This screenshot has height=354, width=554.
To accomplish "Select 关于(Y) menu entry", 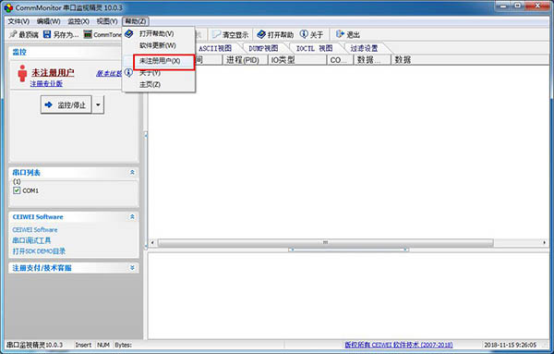I will coord(150,72).
